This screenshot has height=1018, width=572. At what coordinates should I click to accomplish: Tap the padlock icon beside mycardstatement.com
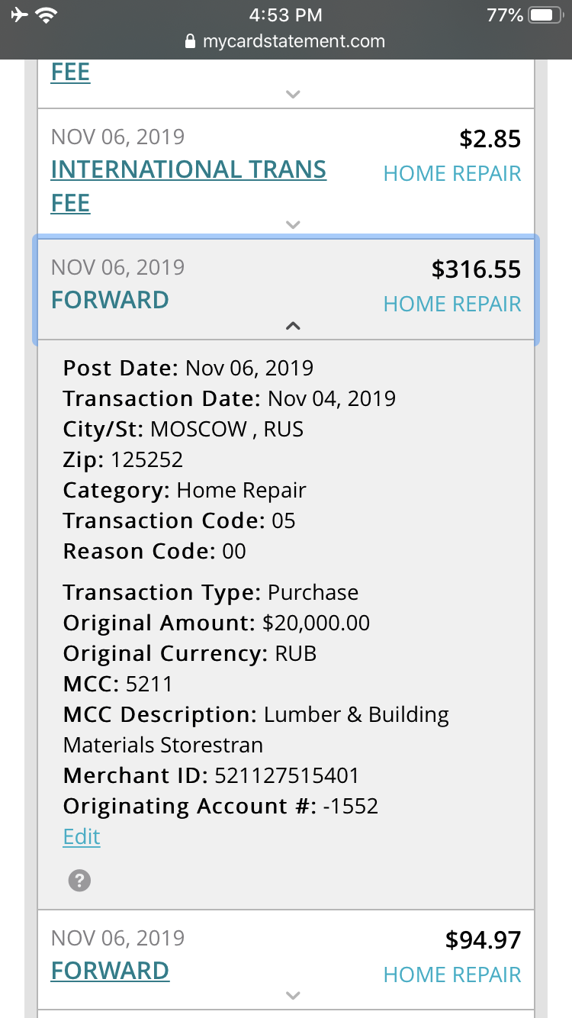[191, 42]
